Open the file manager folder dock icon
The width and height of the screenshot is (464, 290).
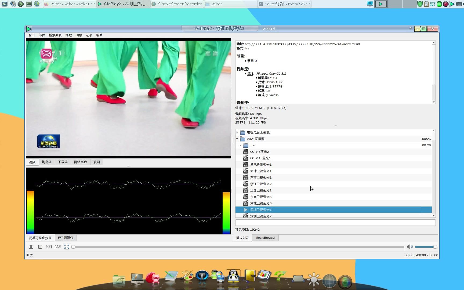[x=119, y=280]
